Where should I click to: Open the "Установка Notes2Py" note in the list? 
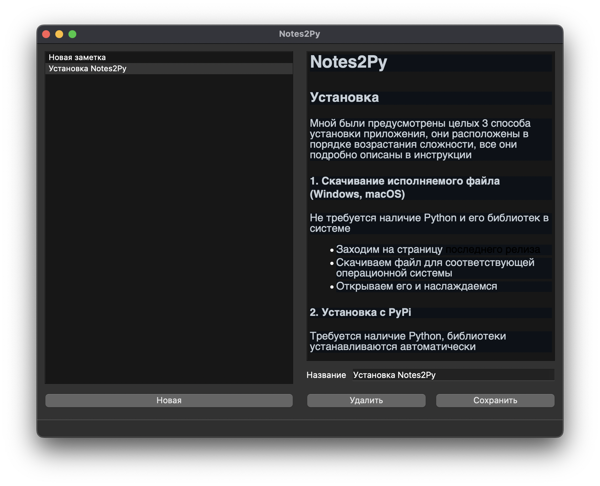pos(87,69)
